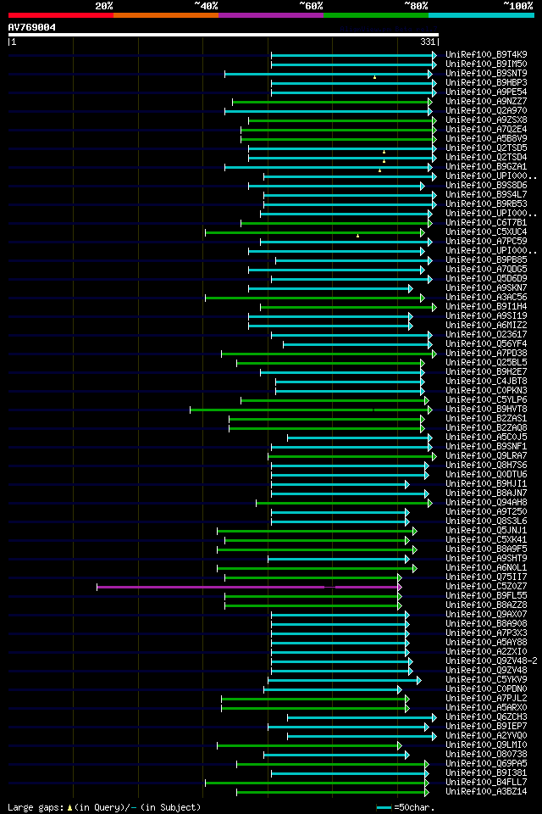Select hit label UniRef100_A9PE54
This screenshot has width=542, height=814.
(486, 92)
